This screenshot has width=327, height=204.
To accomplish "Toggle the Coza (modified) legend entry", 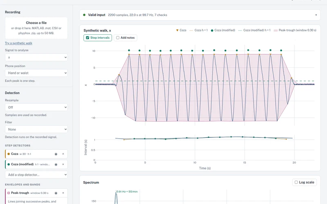I will tap(223, 30).
